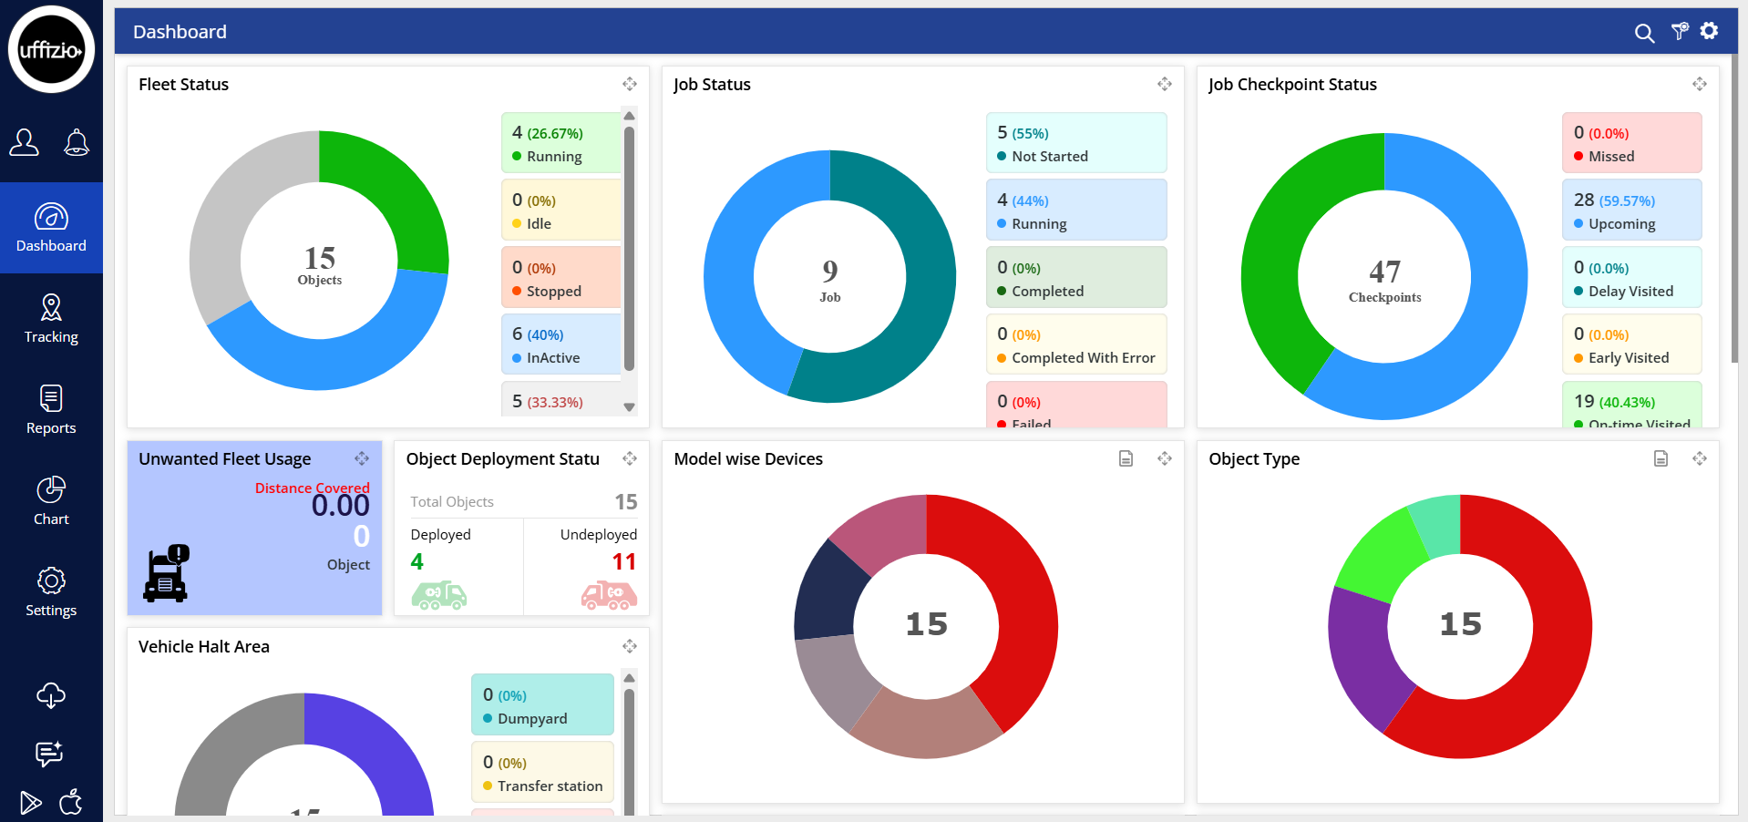
Task: Select the Upcoming checkpoint status card
Action: [1631, 211]
